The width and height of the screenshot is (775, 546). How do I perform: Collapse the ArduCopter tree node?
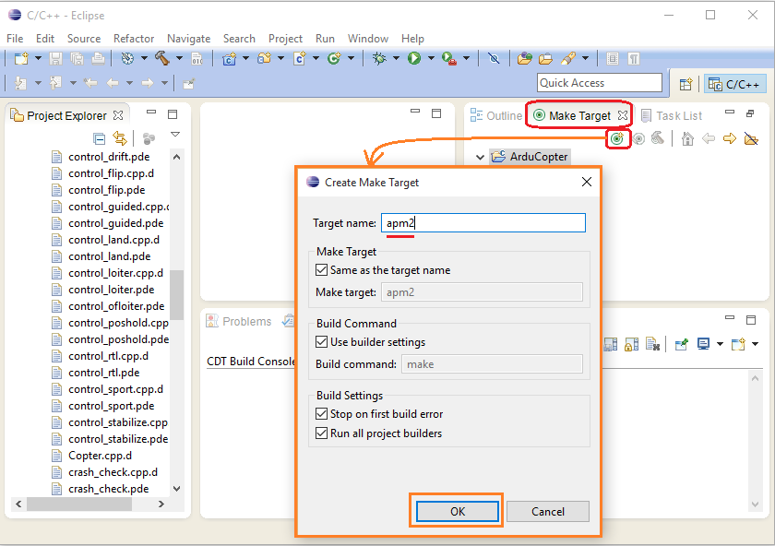click(x=480, y=157)
